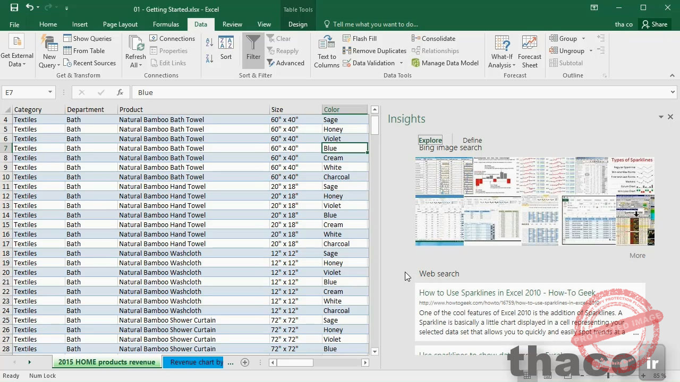The image size is (680, 382).
Task: Open the Sort dialog
Action: [x=226, y=49]
